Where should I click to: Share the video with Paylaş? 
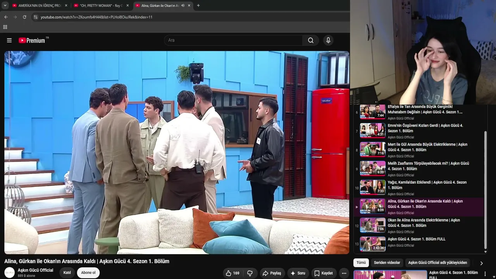coord(272,273)
